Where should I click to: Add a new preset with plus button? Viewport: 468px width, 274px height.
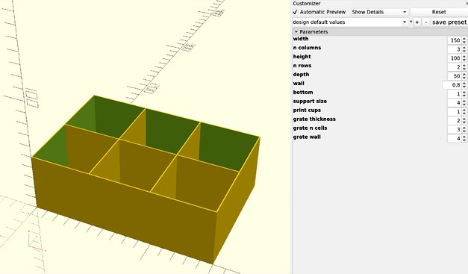click(417, 22)
